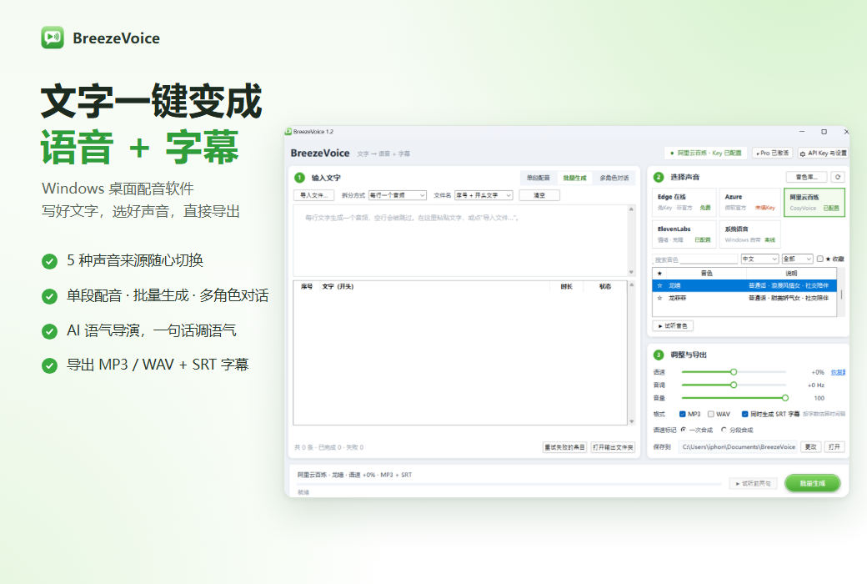Screen dimensions: 867x584
Task: Click voice list scrollbar thumb
Action: (841, 294)
